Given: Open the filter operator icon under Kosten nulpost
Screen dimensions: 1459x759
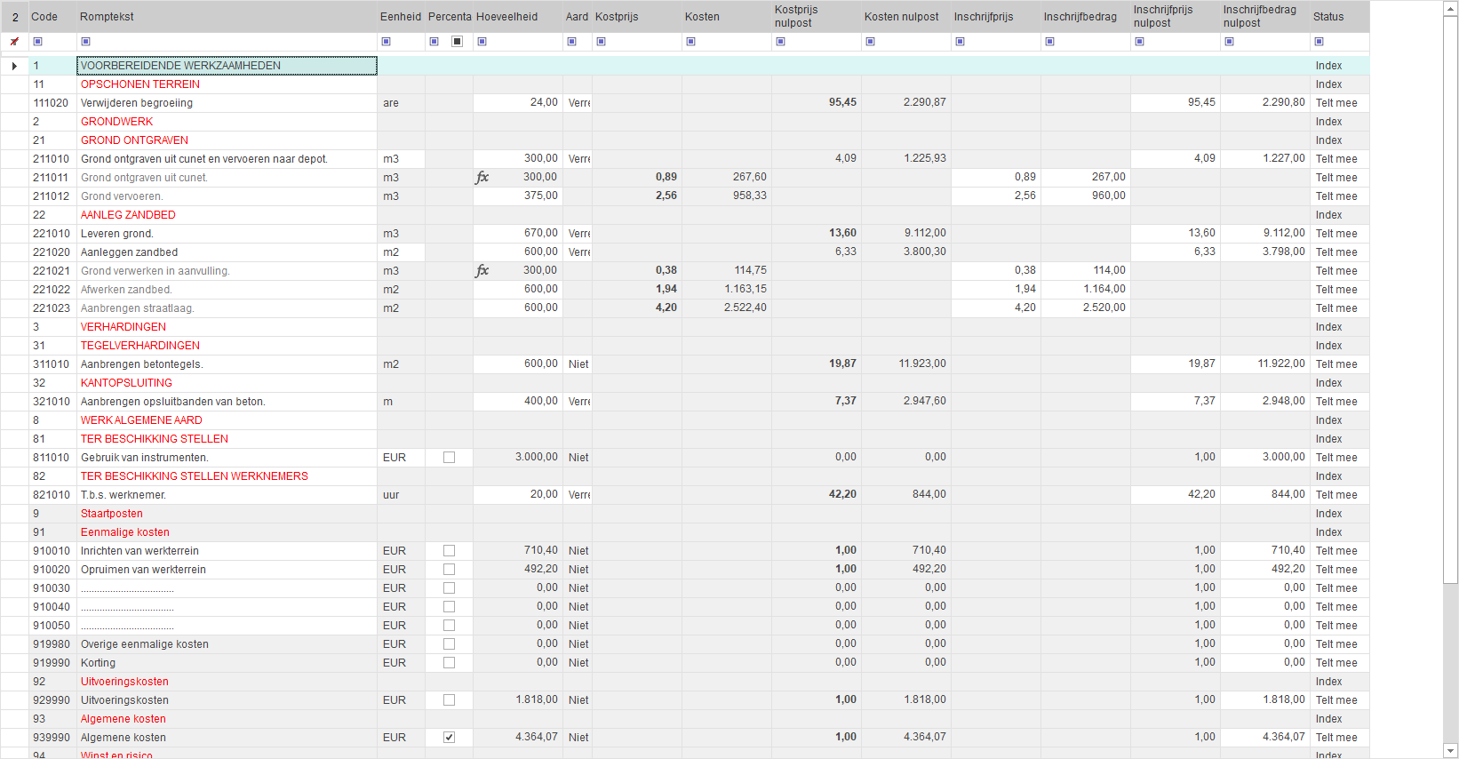Looking at the screenshot, I should click(870, 42).
